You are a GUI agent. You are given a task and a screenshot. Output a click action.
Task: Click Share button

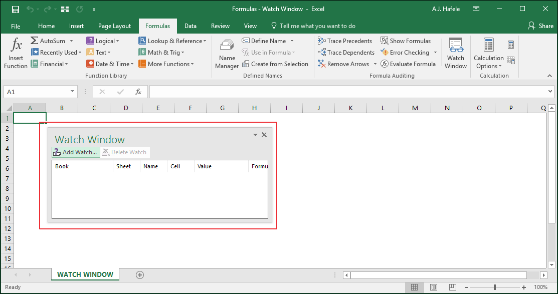[x=540, y=26]
